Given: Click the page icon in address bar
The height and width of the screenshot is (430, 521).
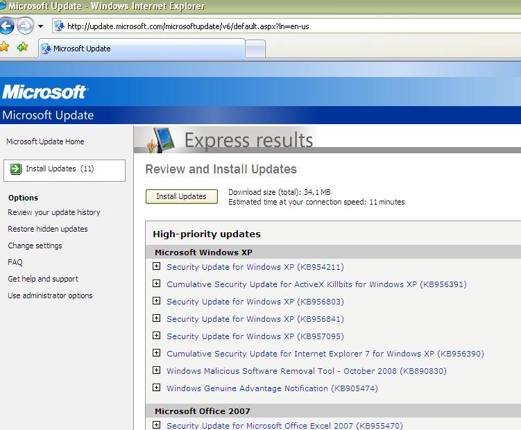Looking at the screenshot, I should click(x=59, y=26).
